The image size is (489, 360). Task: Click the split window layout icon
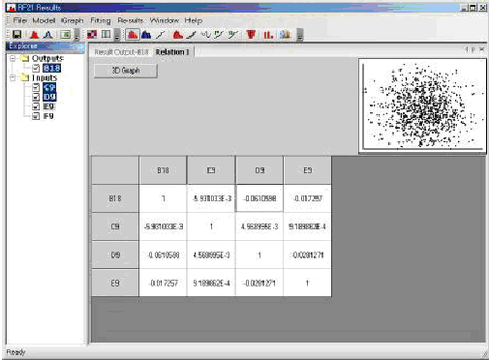coord(106,34)
